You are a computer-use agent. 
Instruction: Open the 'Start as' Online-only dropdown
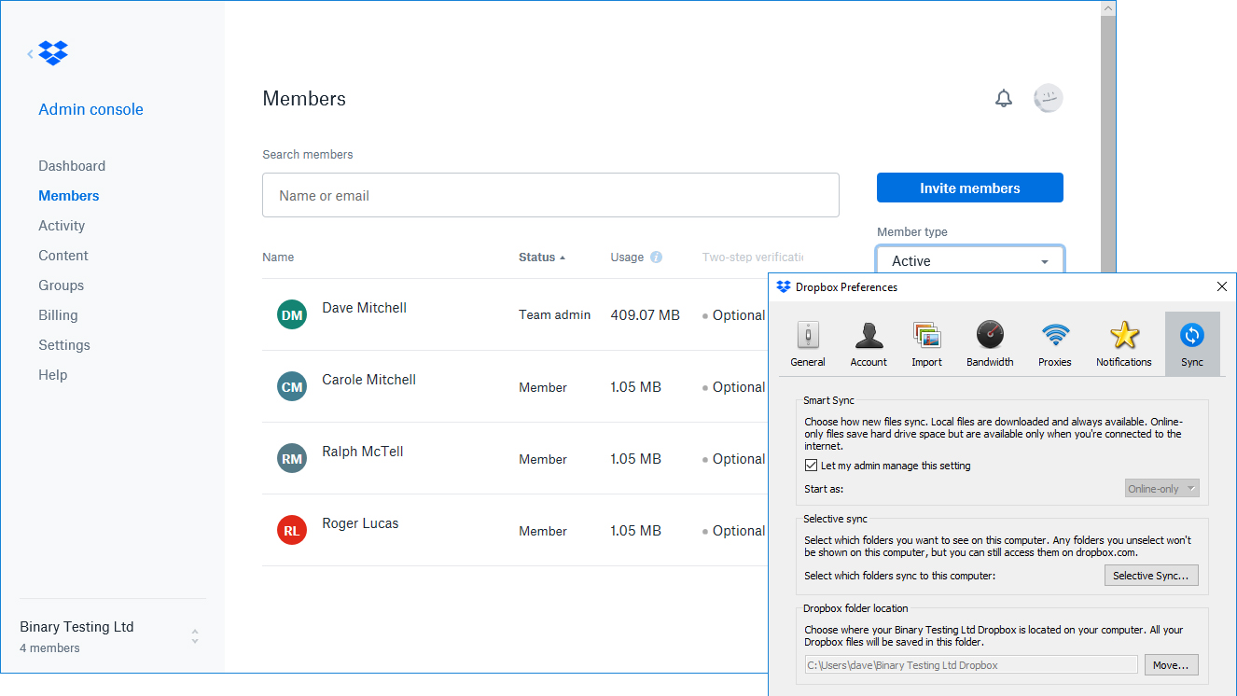[1161, 488]
